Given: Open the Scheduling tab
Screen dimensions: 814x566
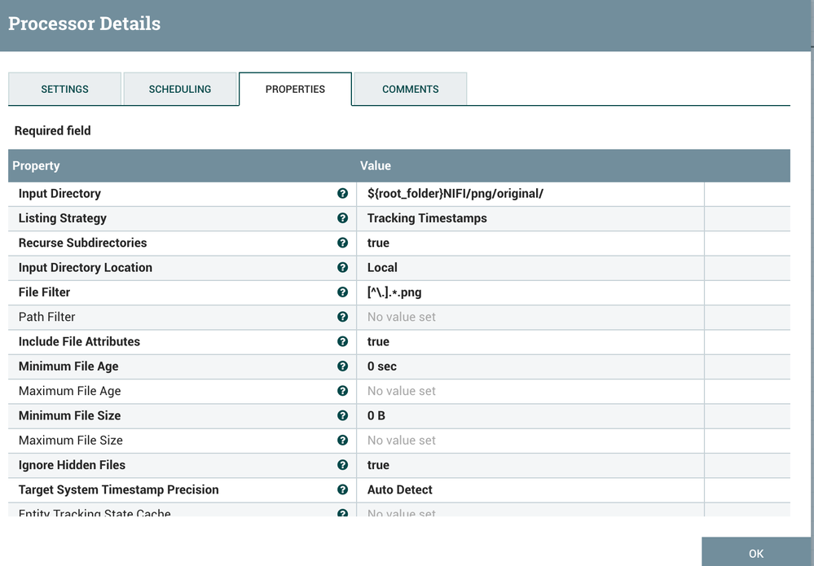Looking at the screenshot, I should [x=180, y=90].
